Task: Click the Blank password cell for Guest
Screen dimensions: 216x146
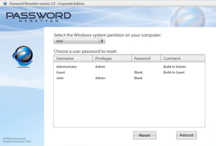Action: coord(138,72)
